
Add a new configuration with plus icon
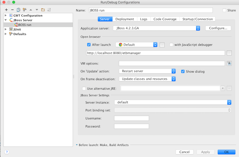point(6,10)
